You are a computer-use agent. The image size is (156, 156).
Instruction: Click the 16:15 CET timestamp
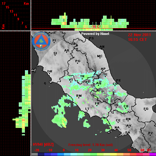pos(137,40)
